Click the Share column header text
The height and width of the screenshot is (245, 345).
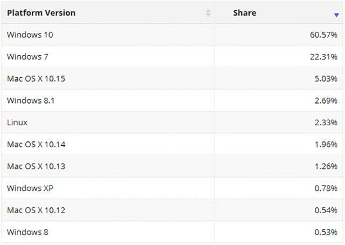[x=244, y=12]
